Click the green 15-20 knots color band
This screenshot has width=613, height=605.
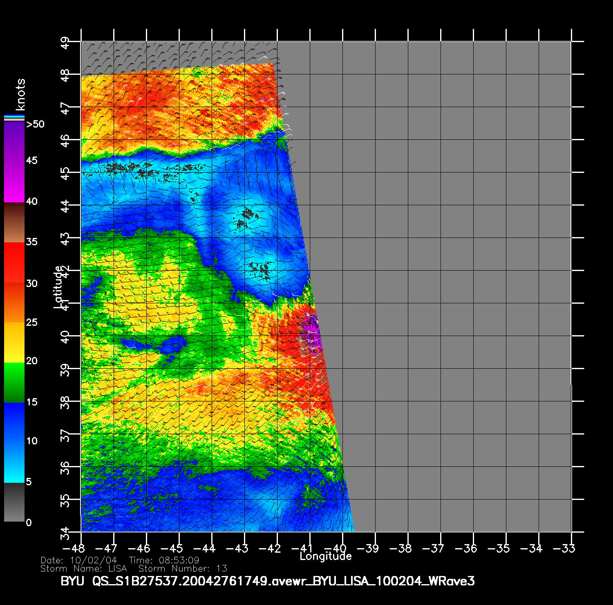pos(14,383)
